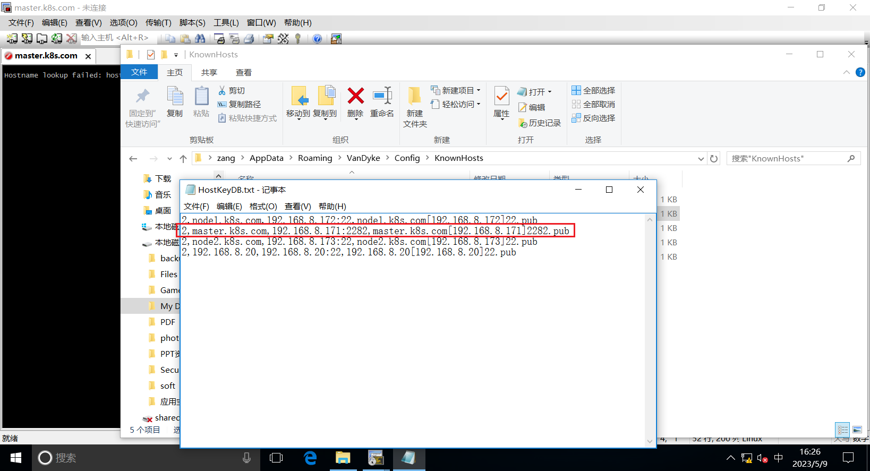Click the binoculars Find icon in SecureCRT
Screen dimensions: 870x471
200,38
